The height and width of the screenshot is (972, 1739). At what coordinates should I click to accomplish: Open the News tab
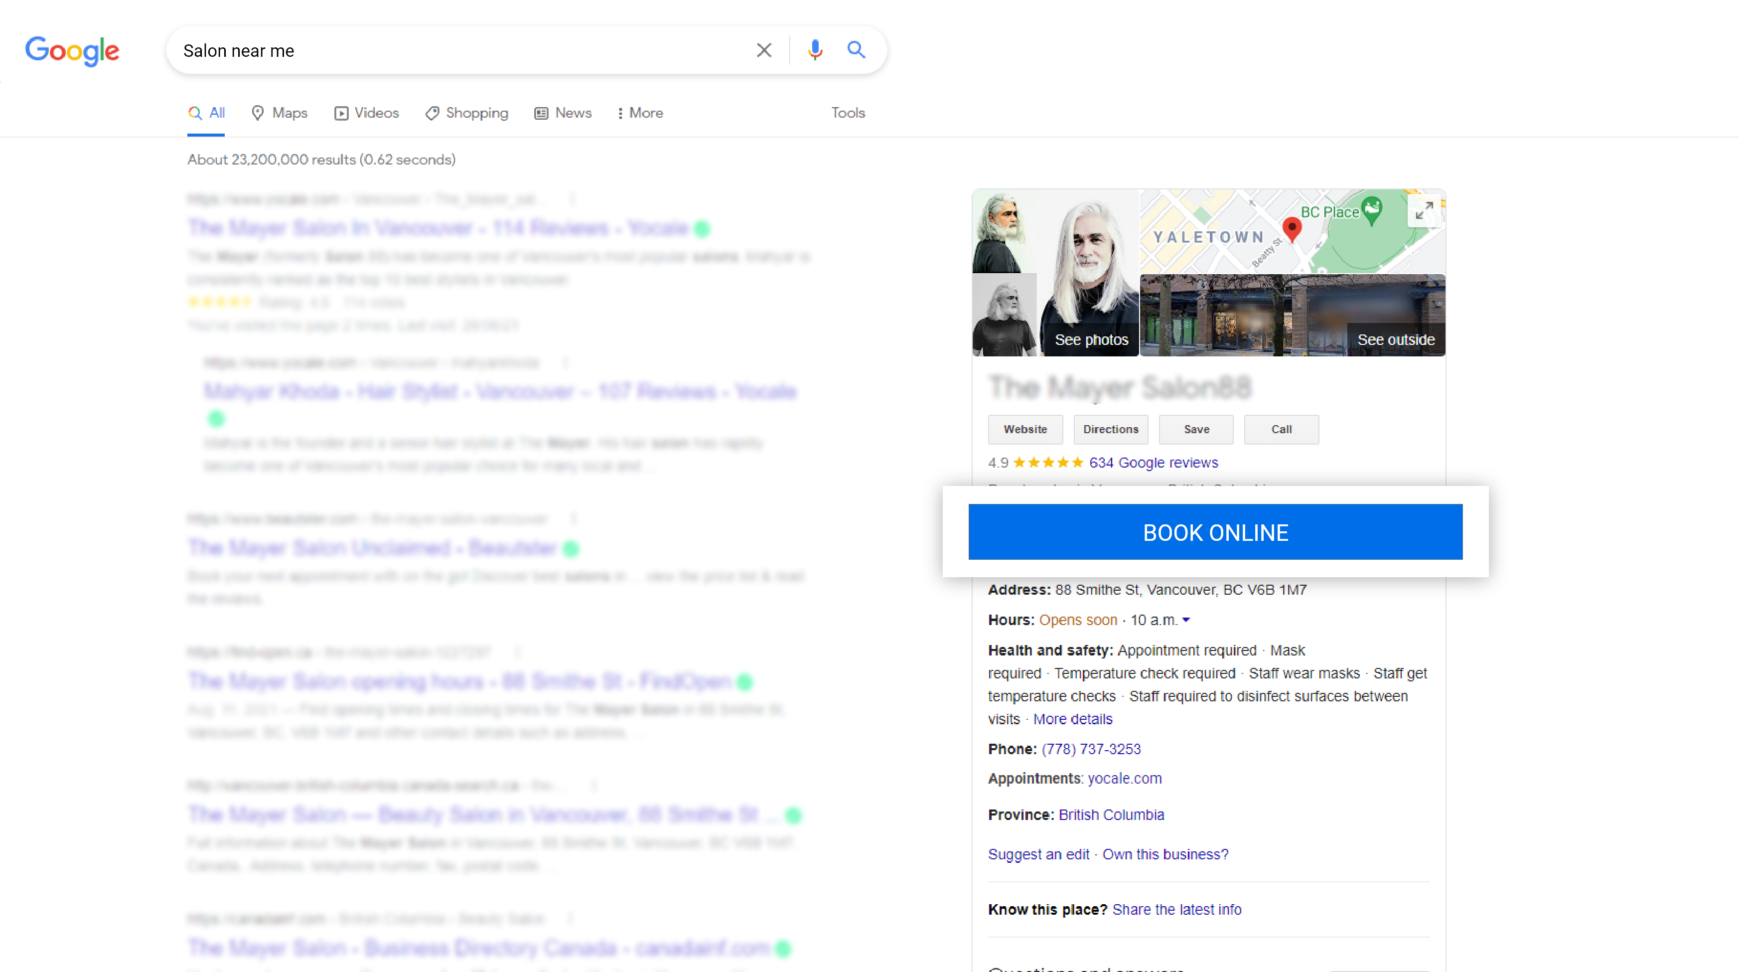pos(563,113)
